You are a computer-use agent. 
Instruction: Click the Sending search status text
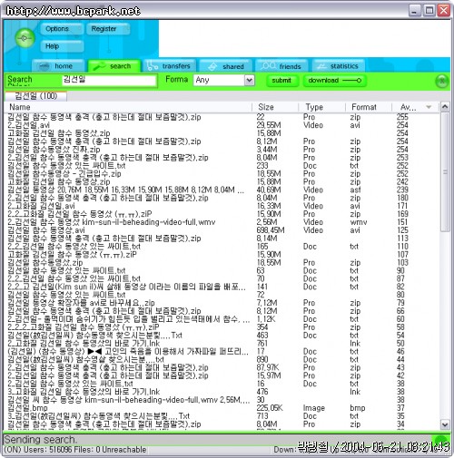[41, 440]
